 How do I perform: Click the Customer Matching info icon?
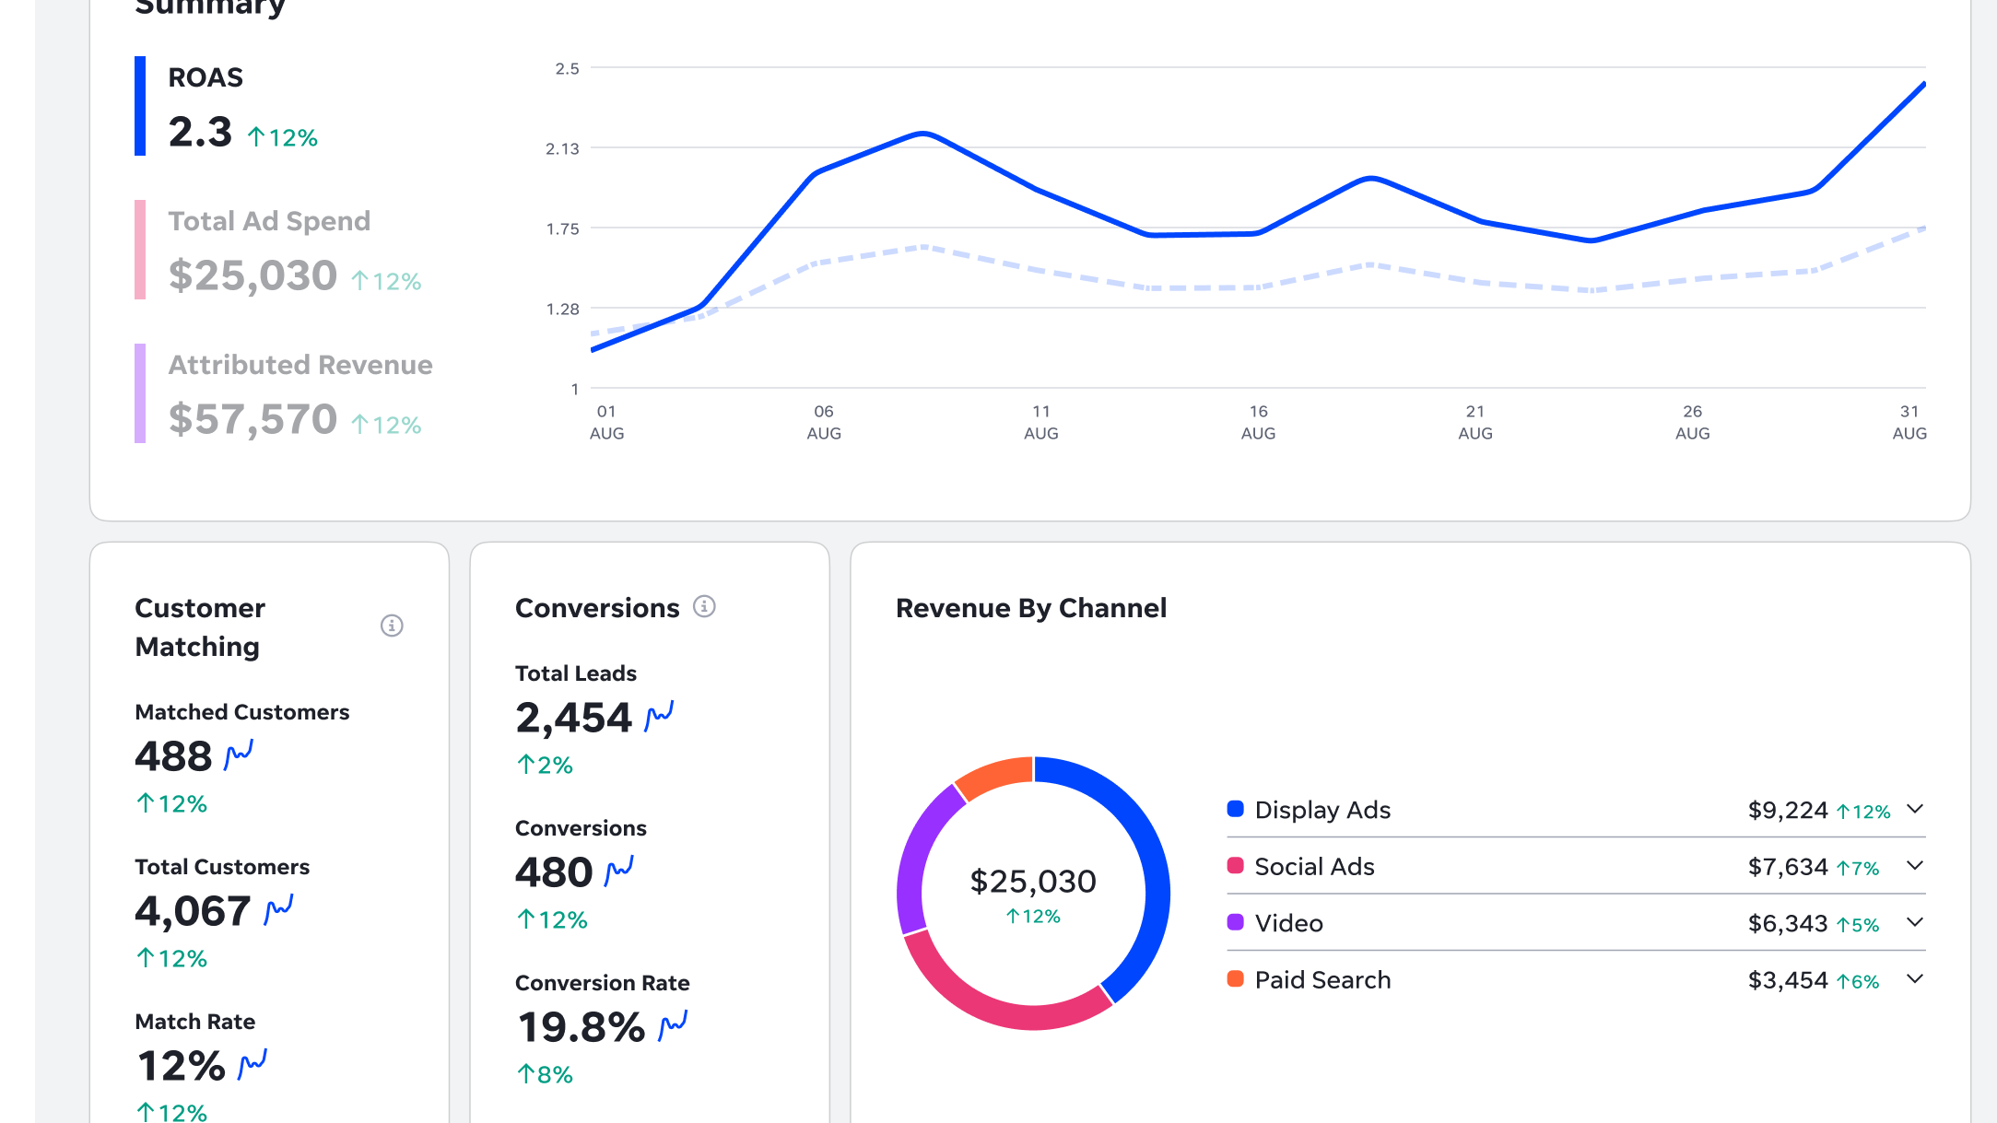point(392,626)
